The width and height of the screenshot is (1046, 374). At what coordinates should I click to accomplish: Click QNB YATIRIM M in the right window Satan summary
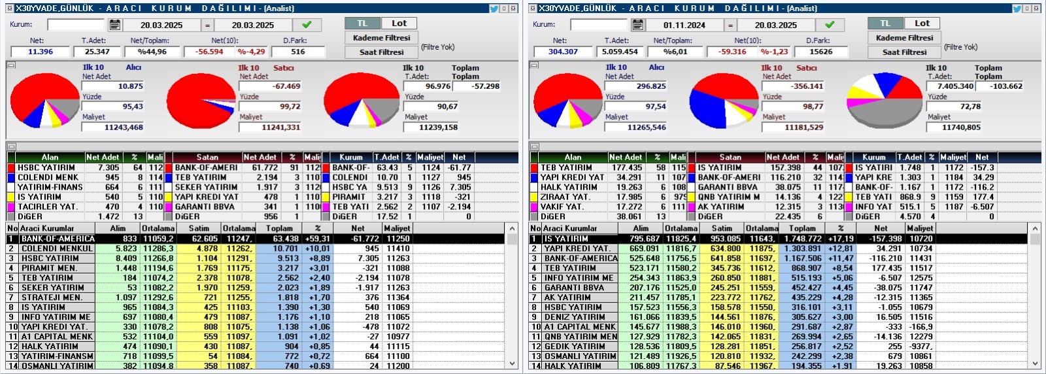pyautogui.click(x=728, y=197)
